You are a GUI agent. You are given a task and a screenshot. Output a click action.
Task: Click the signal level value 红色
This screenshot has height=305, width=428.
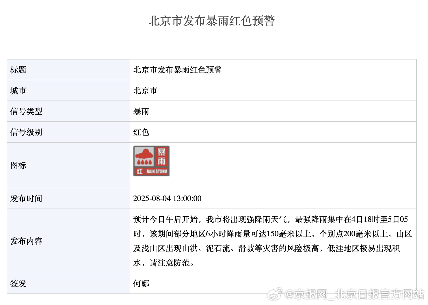point(141,132)
